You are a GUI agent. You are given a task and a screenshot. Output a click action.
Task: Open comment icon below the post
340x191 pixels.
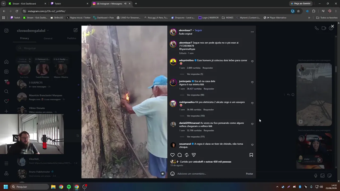[x=180, y=155]
